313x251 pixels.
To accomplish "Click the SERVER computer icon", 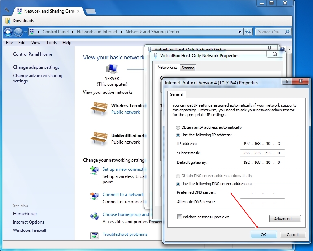I will click(112, 69).
